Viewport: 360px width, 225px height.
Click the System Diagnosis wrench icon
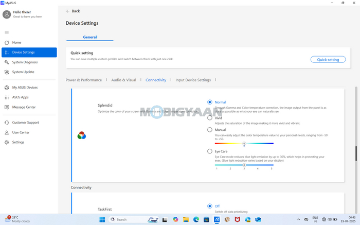coord(7,62)
